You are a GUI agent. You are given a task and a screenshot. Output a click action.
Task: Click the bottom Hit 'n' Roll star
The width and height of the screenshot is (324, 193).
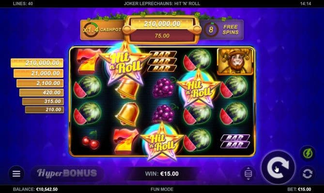pyautogui.click(x=162, y=141)
